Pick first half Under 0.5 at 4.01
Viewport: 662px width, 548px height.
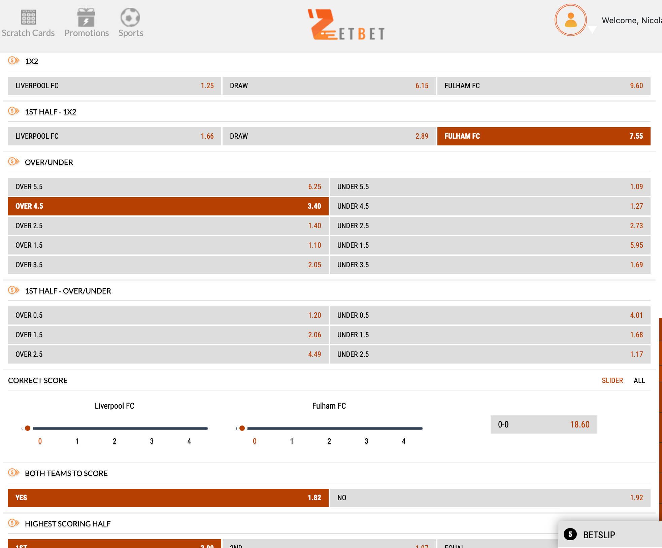[x=490, y=315]
